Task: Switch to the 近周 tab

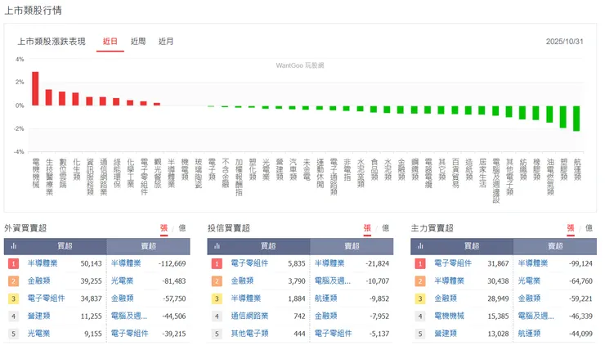Action: pyautogui.click(x=138, y=41)
